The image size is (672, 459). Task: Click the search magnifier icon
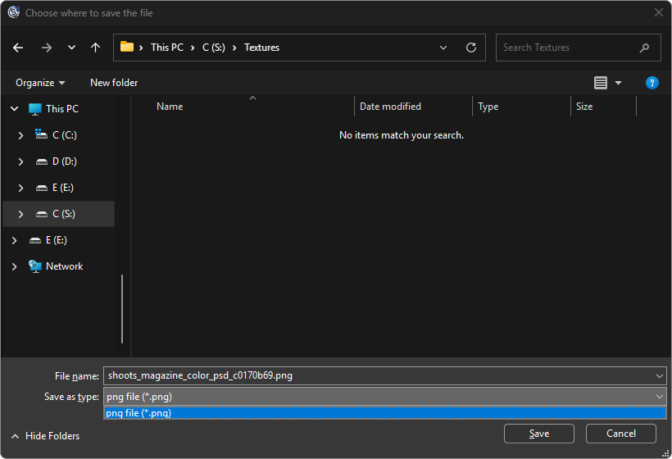[644, 48]
